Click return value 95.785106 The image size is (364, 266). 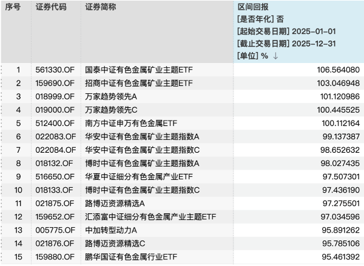coord(341,244)
